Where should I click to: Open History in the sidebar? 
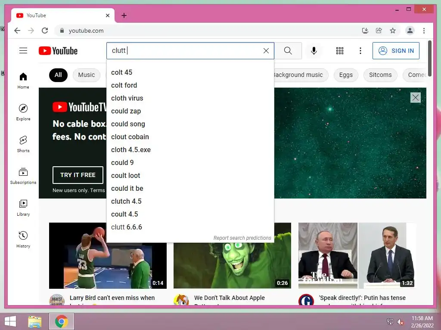(23, 239)
